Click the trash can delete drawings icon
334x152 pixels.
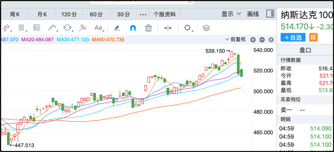click(148, 28)
